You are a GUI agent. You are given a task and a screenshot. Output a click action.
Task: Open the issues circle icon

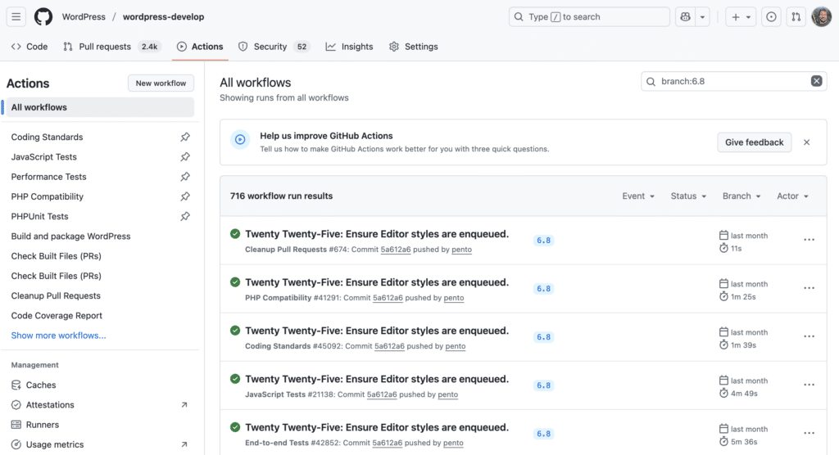coord(771,16)
